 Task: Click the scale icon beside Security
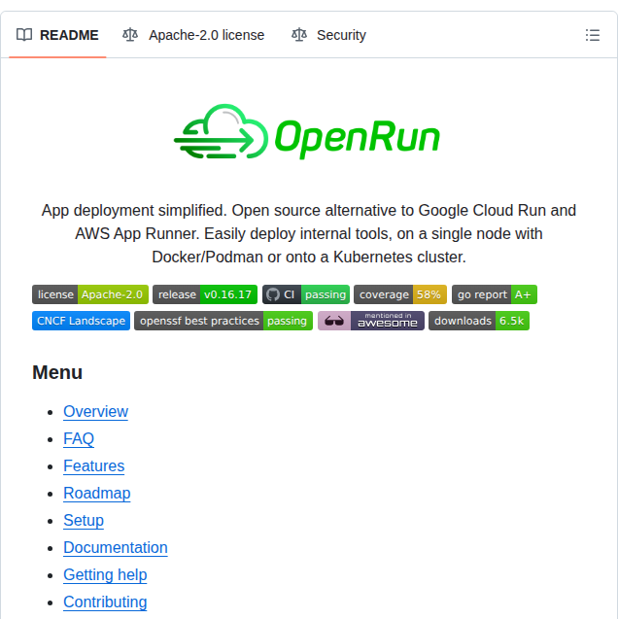click(299, 35)
